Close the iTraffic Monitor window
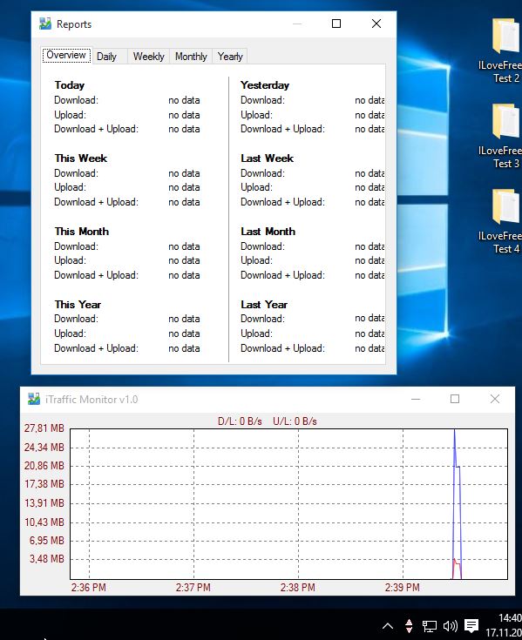The width and height of the screenshot is (522, 640). coord(495,399)
